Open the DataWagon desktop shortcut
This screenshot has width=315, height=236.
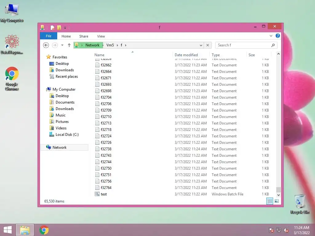[12, 44]
